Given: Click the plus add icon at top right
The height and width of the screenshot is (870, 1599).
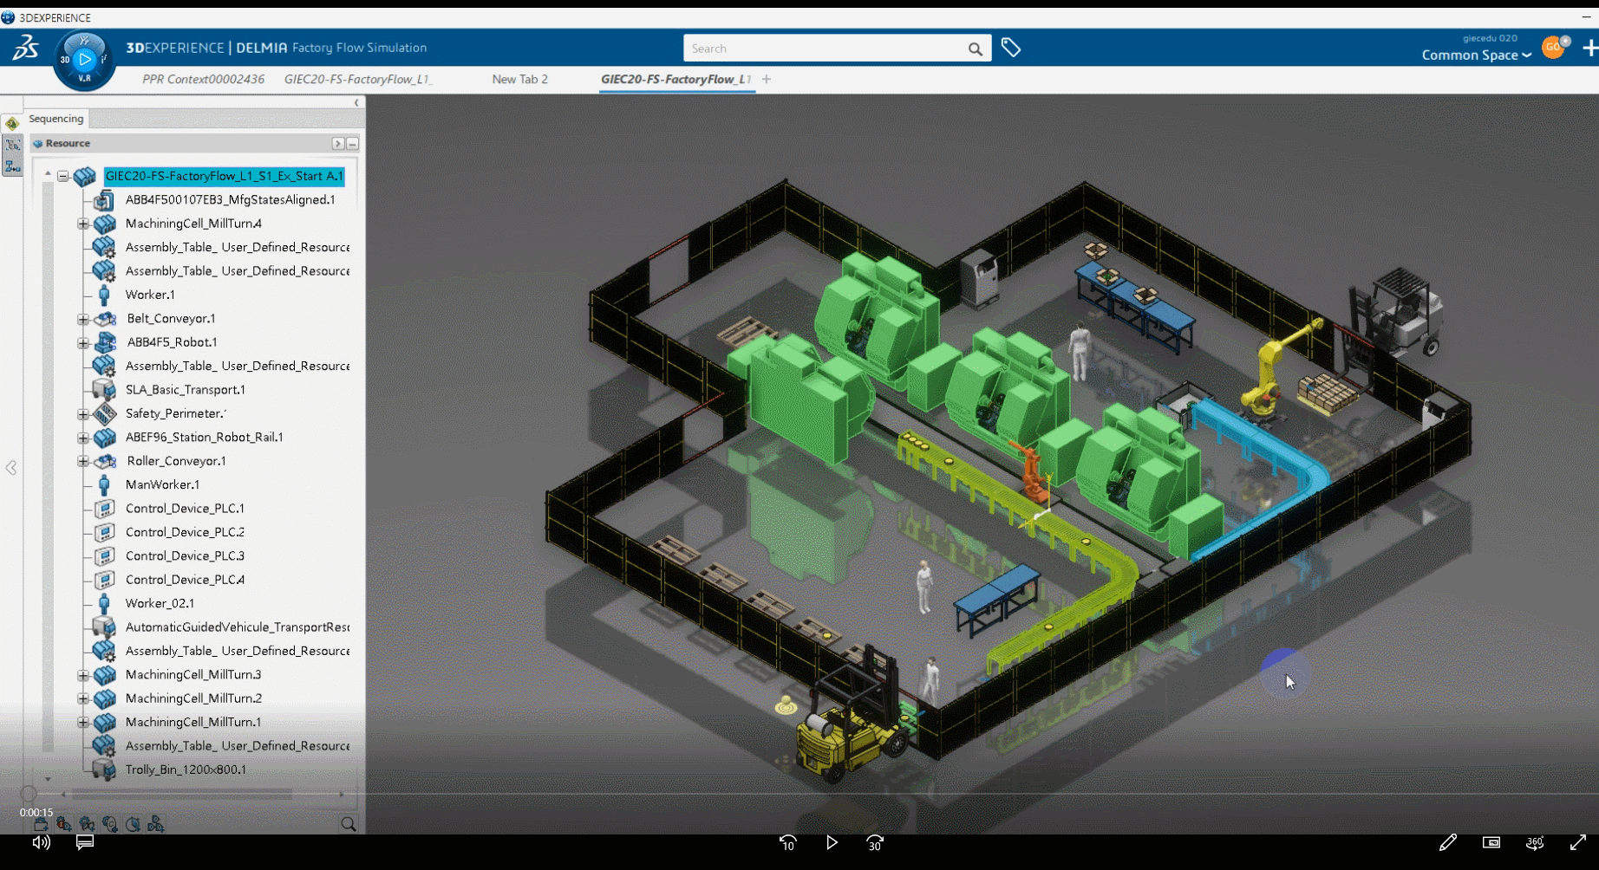Looking at the screenshot, I should click(x=1589, y=49).
